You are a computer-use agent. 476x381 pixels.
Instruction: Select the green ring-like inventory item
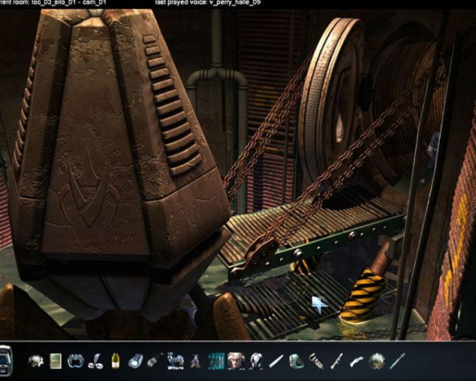(x=296, y=361)
